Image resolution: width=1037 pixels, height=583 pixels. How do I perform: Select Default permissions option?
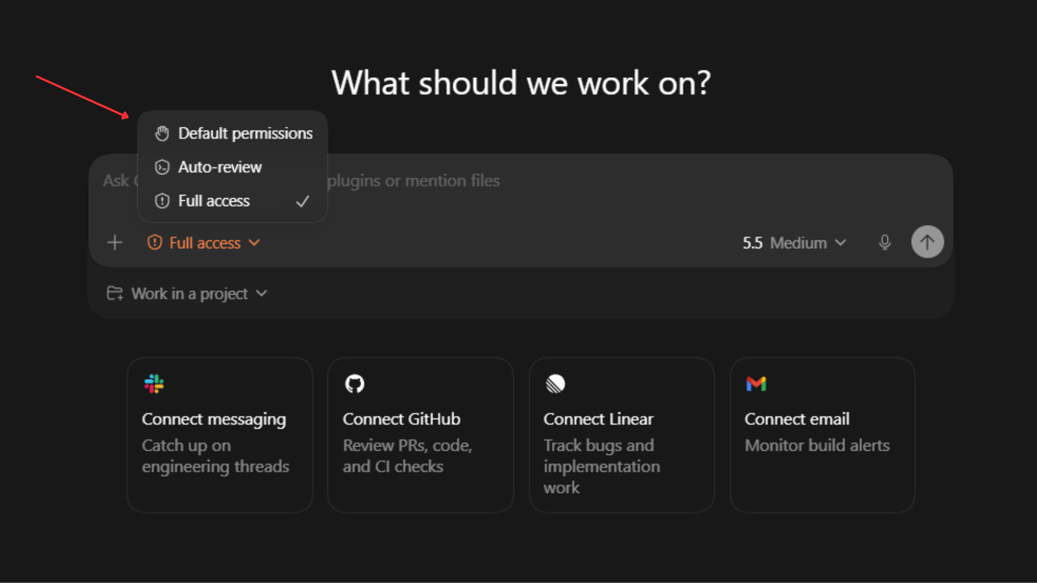click(x=233, y=133)
